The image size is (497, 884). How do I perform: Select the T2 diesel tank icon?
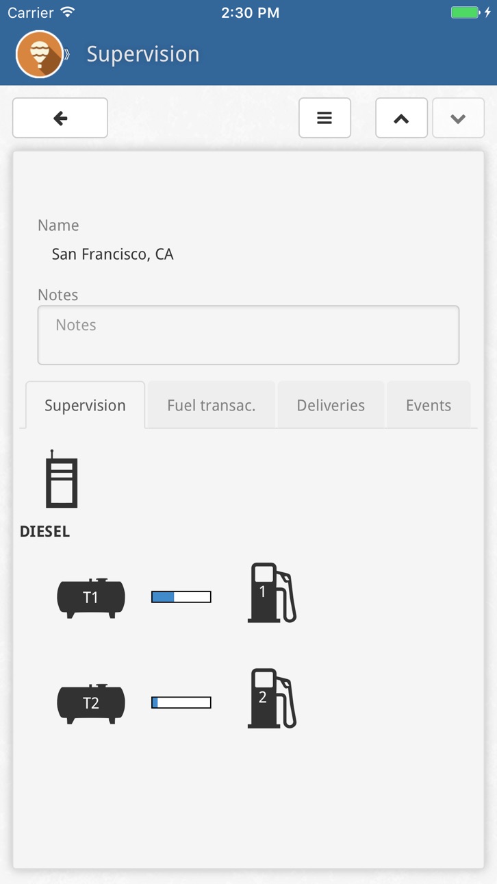(91, 702)
